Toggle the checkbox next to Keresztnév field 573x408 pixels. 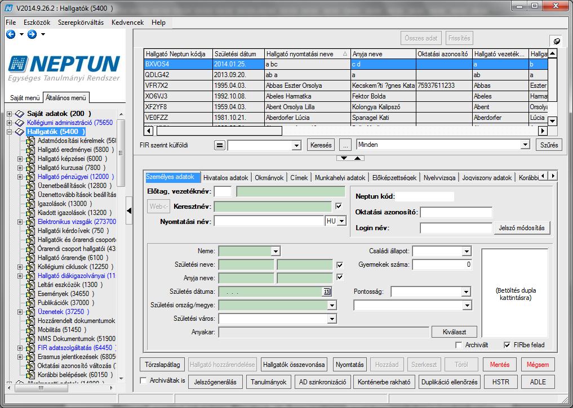(x=339, y=206)
